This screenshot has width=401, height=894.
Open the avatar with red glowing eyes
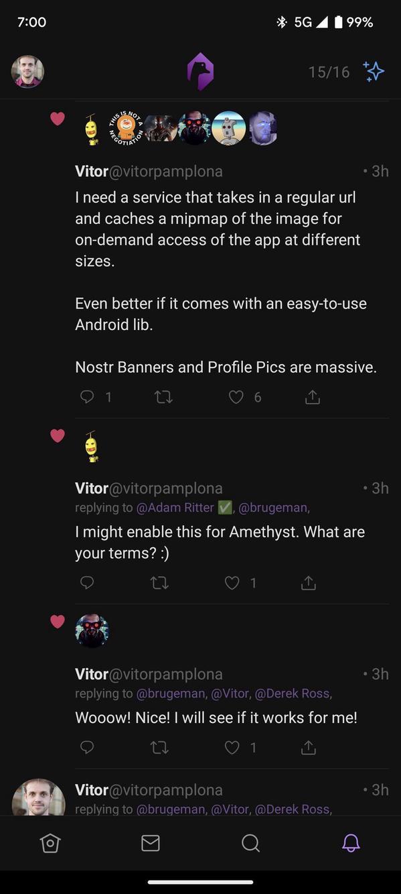[92, 630]
